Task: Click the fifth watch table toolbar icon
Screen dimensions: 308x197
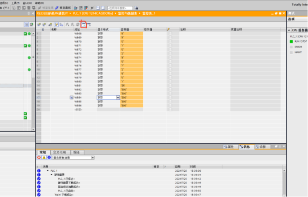Action: click(61, 24)
